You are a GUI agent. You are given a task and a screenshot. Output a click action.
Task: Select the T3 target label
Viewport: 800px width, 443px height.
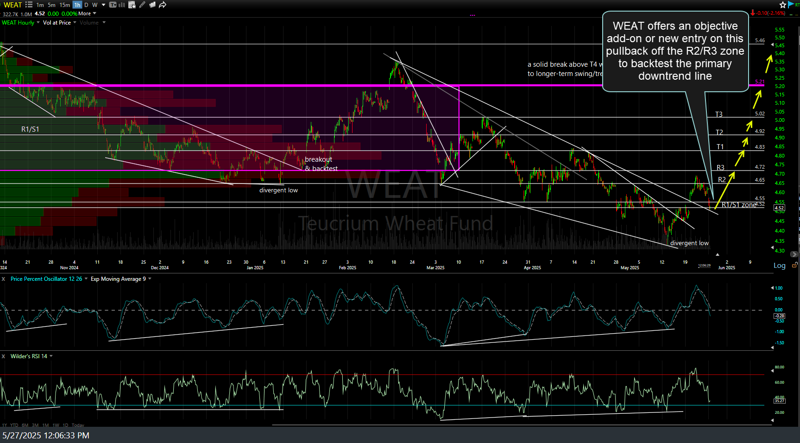coord(719,114)
